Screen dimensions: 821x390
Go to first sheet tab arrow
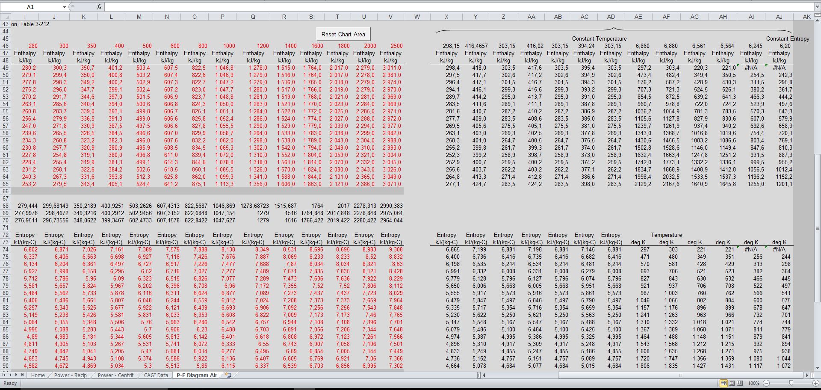coord(5,375)
